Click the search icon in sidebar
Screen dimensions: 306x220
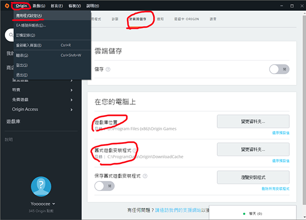click(10, 35)
